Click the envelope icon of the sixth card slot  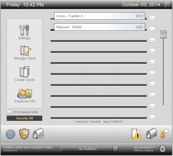(153, 73)
